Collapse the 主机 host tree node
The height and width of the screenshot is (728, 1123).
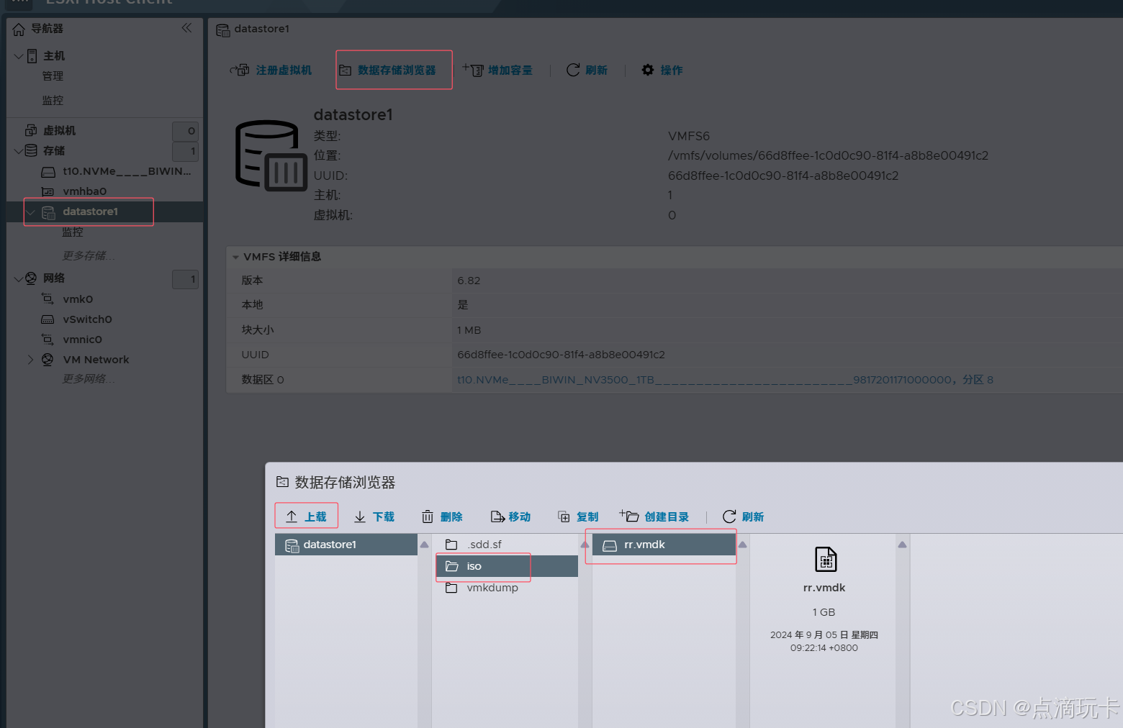coord(18,55)
